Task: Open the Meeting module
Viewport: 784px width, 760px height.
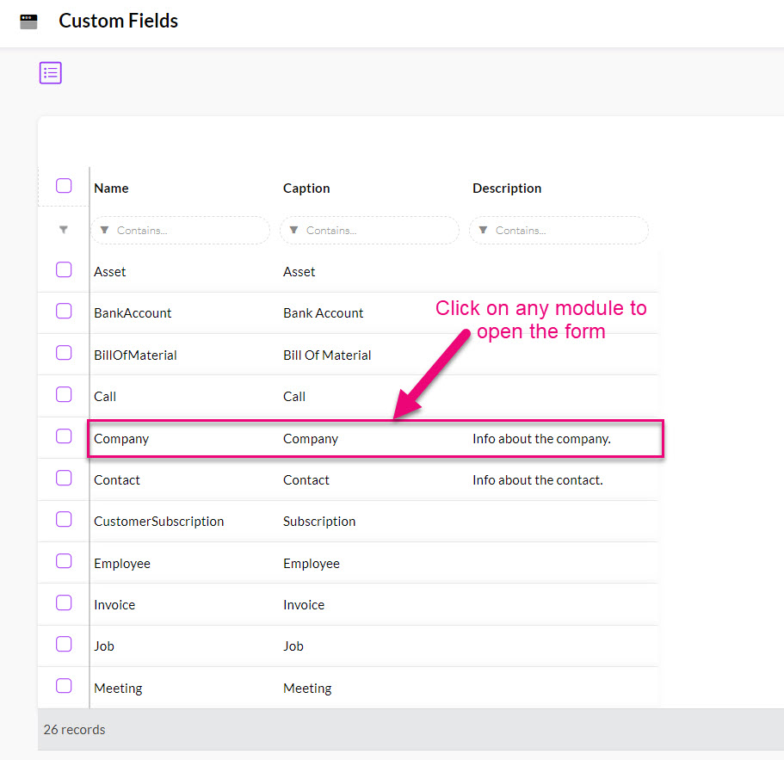Action: (118, 689)
